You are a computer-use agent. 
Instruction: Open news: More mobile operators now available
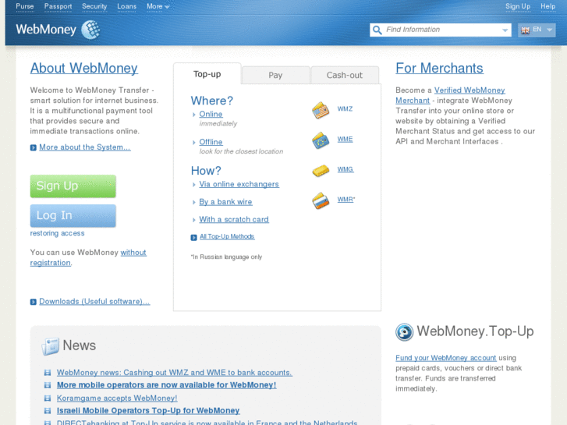pos(166,385)
